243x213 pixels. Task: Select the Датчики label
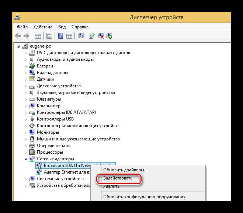point(45,79)
